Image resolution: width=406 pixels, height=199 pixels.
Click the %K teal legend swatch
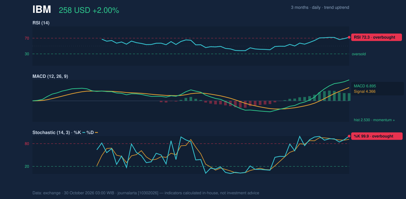tap(84, 132)
